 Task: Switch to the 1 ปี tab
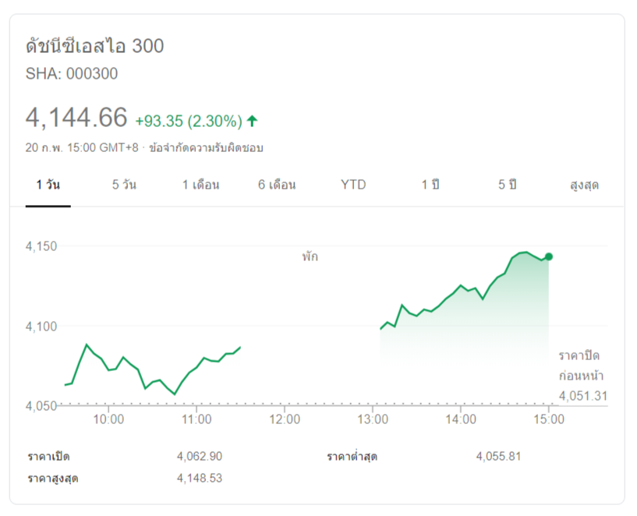pyautogui.click(x=430, y=185)
